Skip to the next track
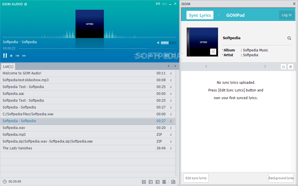 (x=24, y=56)
